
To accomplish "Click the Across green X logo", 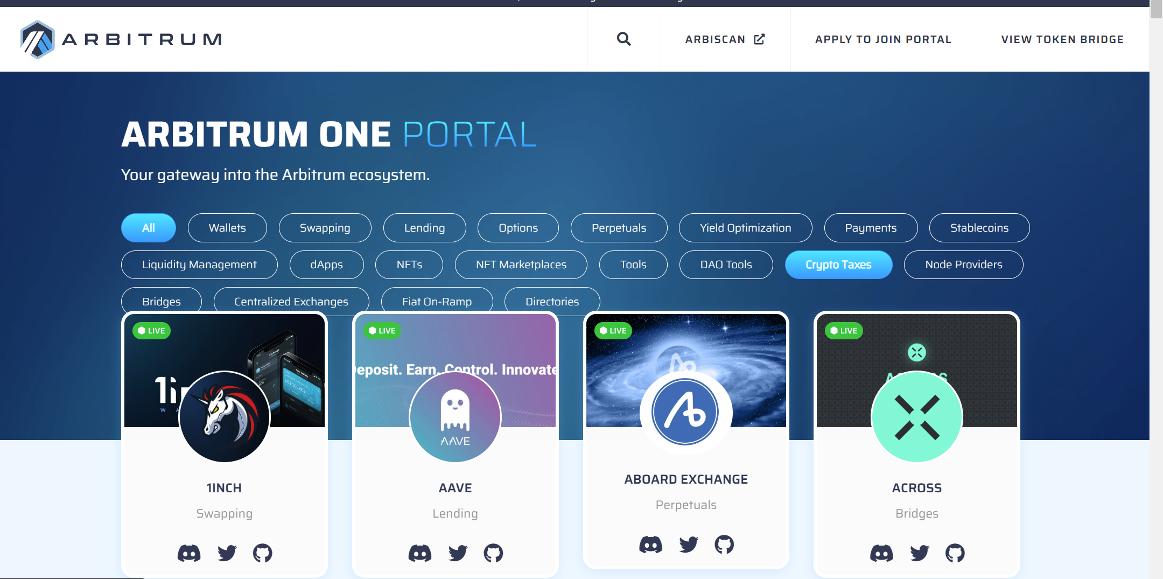I will pyautogui.click(x=917, y=416).
